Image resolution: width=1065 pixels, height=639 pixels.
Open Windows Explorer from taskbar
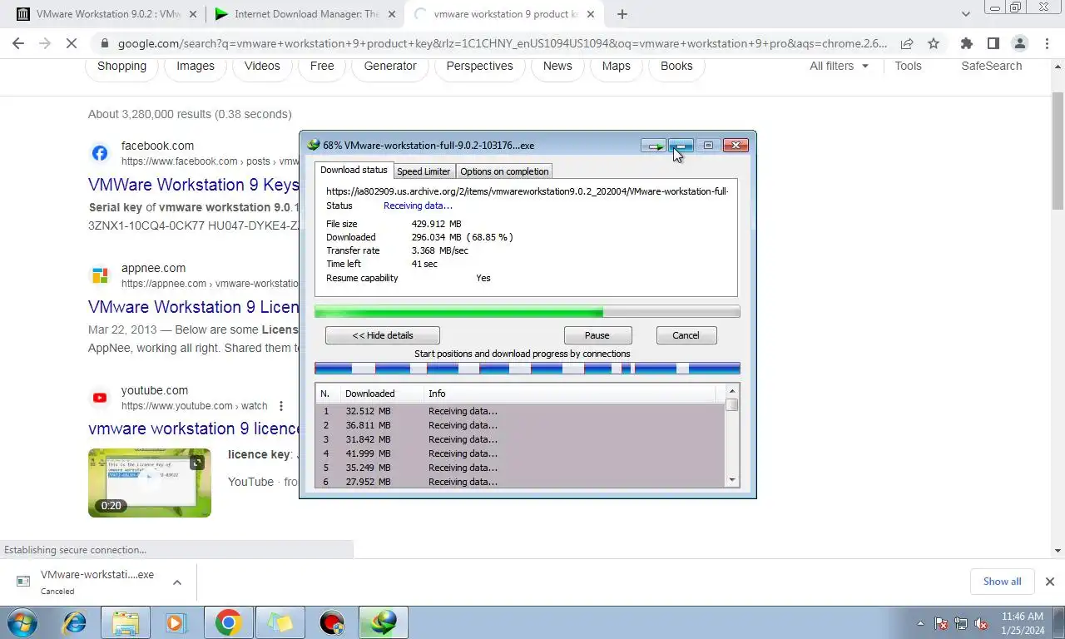126,622
